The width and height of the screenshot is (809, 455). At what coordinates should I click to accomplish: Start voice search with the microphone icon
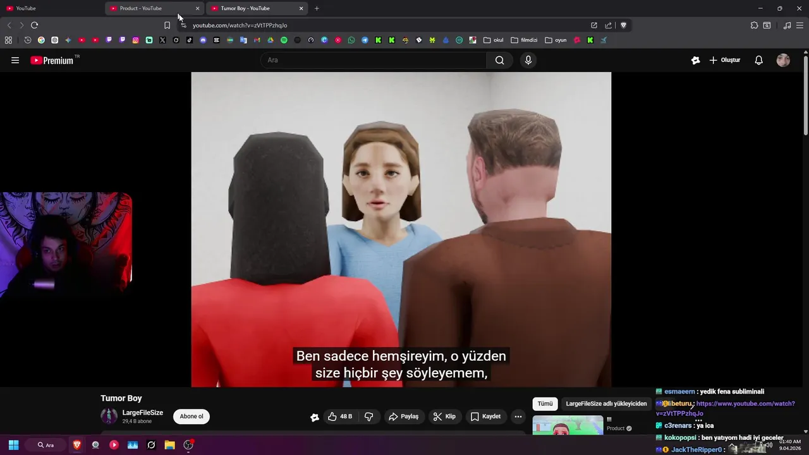(528, 60)
